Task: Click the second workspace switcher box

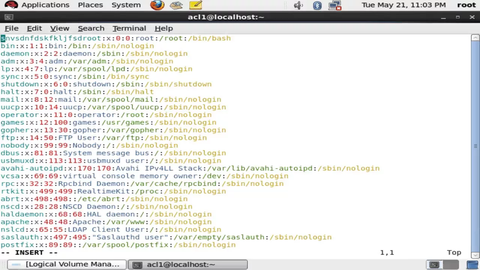Action: click(x=451, y=265)
